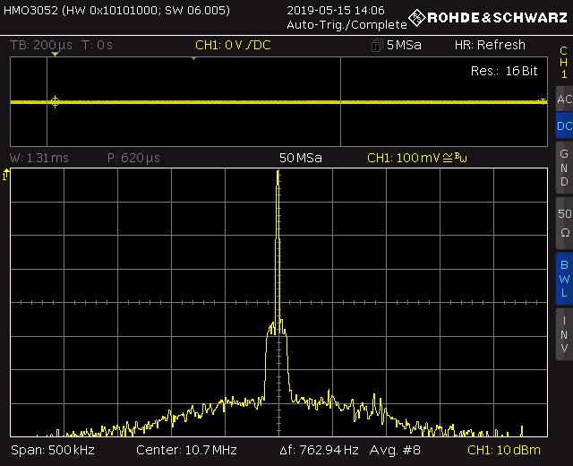
Task: Toggle 50 Ω input impedance
Action: [x=563, y=222]
